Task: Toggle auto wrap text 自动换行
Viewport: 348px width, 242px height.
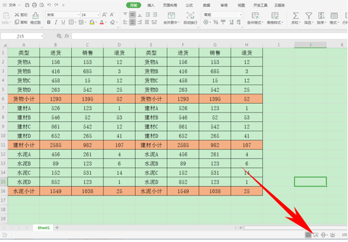Action: pyautogui.click(x=190, y=18)
